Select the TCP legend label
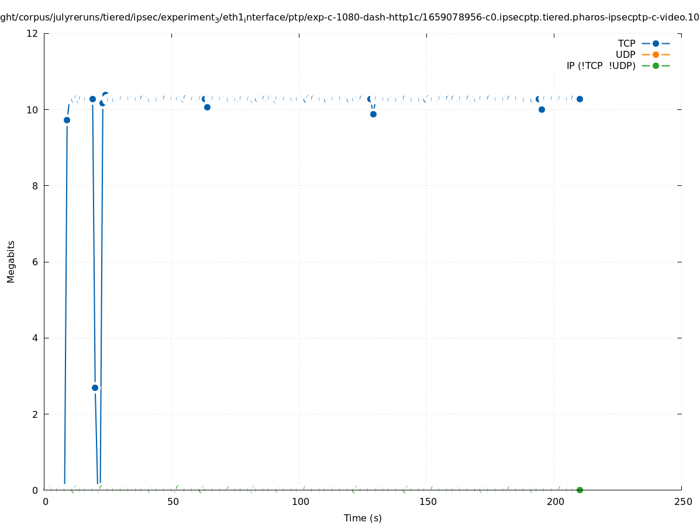Image resolution: width=700 pixels, height=526 pixels. 626,43
